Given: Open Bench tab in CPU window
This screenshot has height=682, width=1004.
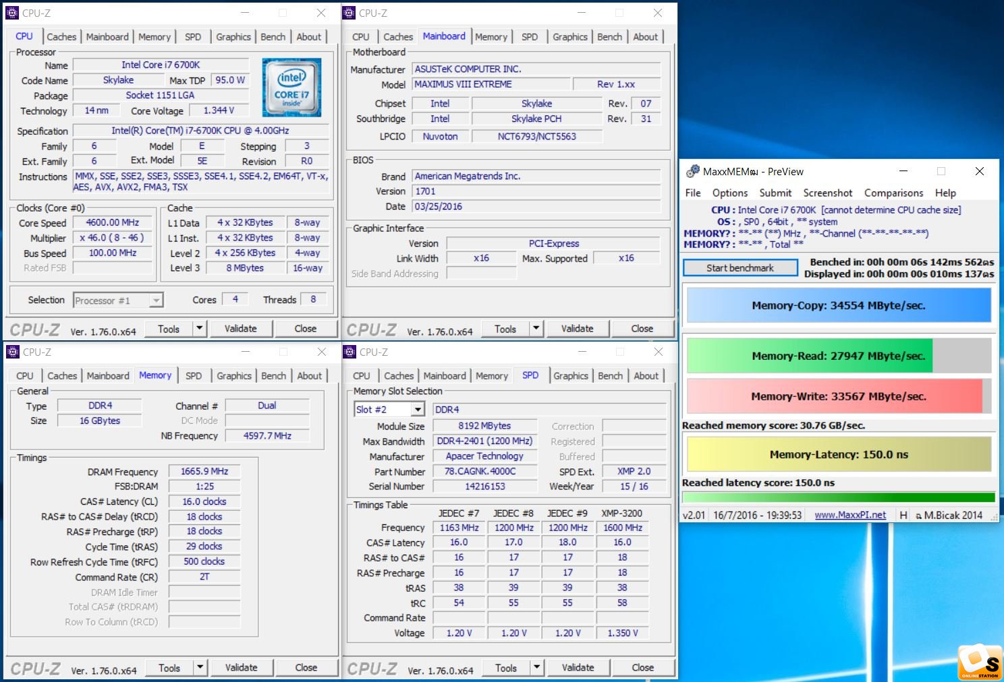Looking at the screenshot, I should coord(273,37).
